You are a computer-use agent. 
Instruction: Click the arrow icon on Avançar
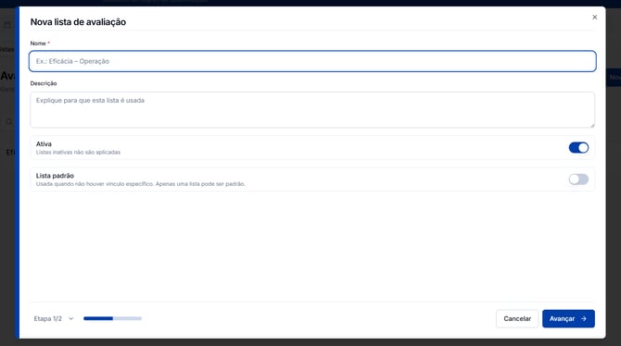tap(584, 318)
